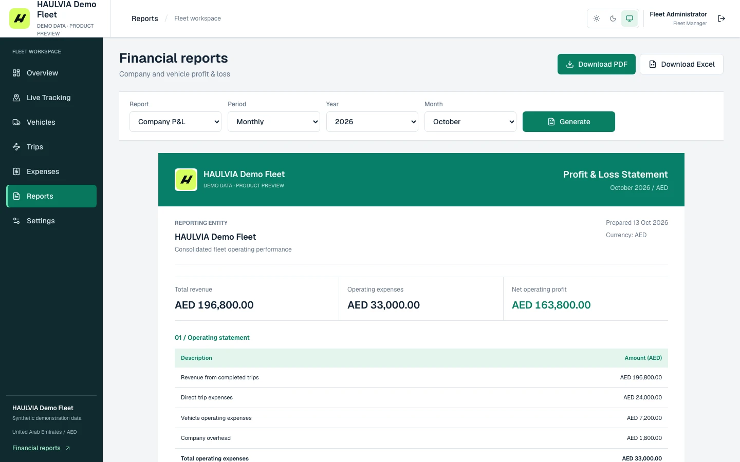Click the Generate button
740x462 pixels.
(x=569, y=122)
